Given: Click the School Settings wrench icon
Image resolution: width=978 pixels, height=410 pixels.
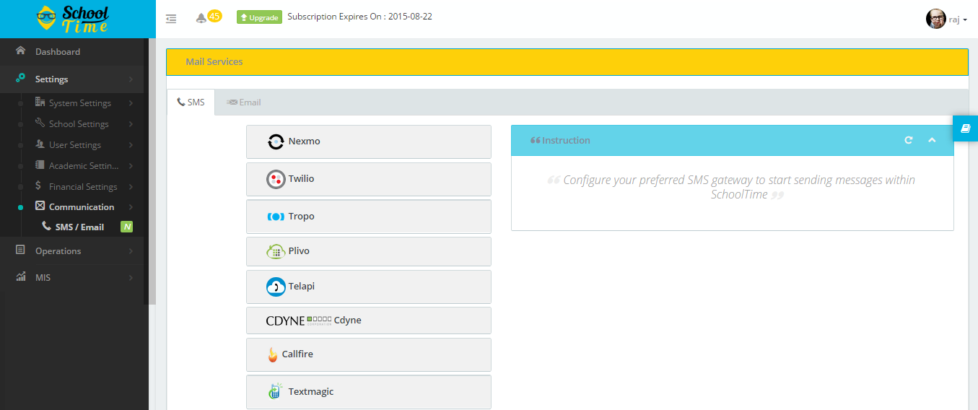Looking at the screenshot, I should point(40,123).
